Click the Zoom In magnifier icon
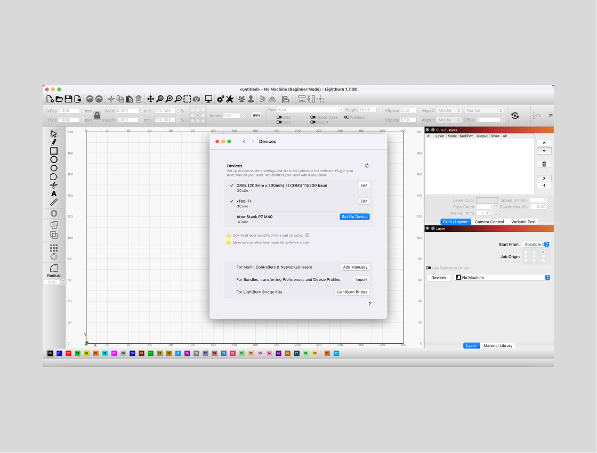This screenshot has width=597, height=453. [169, 99]
